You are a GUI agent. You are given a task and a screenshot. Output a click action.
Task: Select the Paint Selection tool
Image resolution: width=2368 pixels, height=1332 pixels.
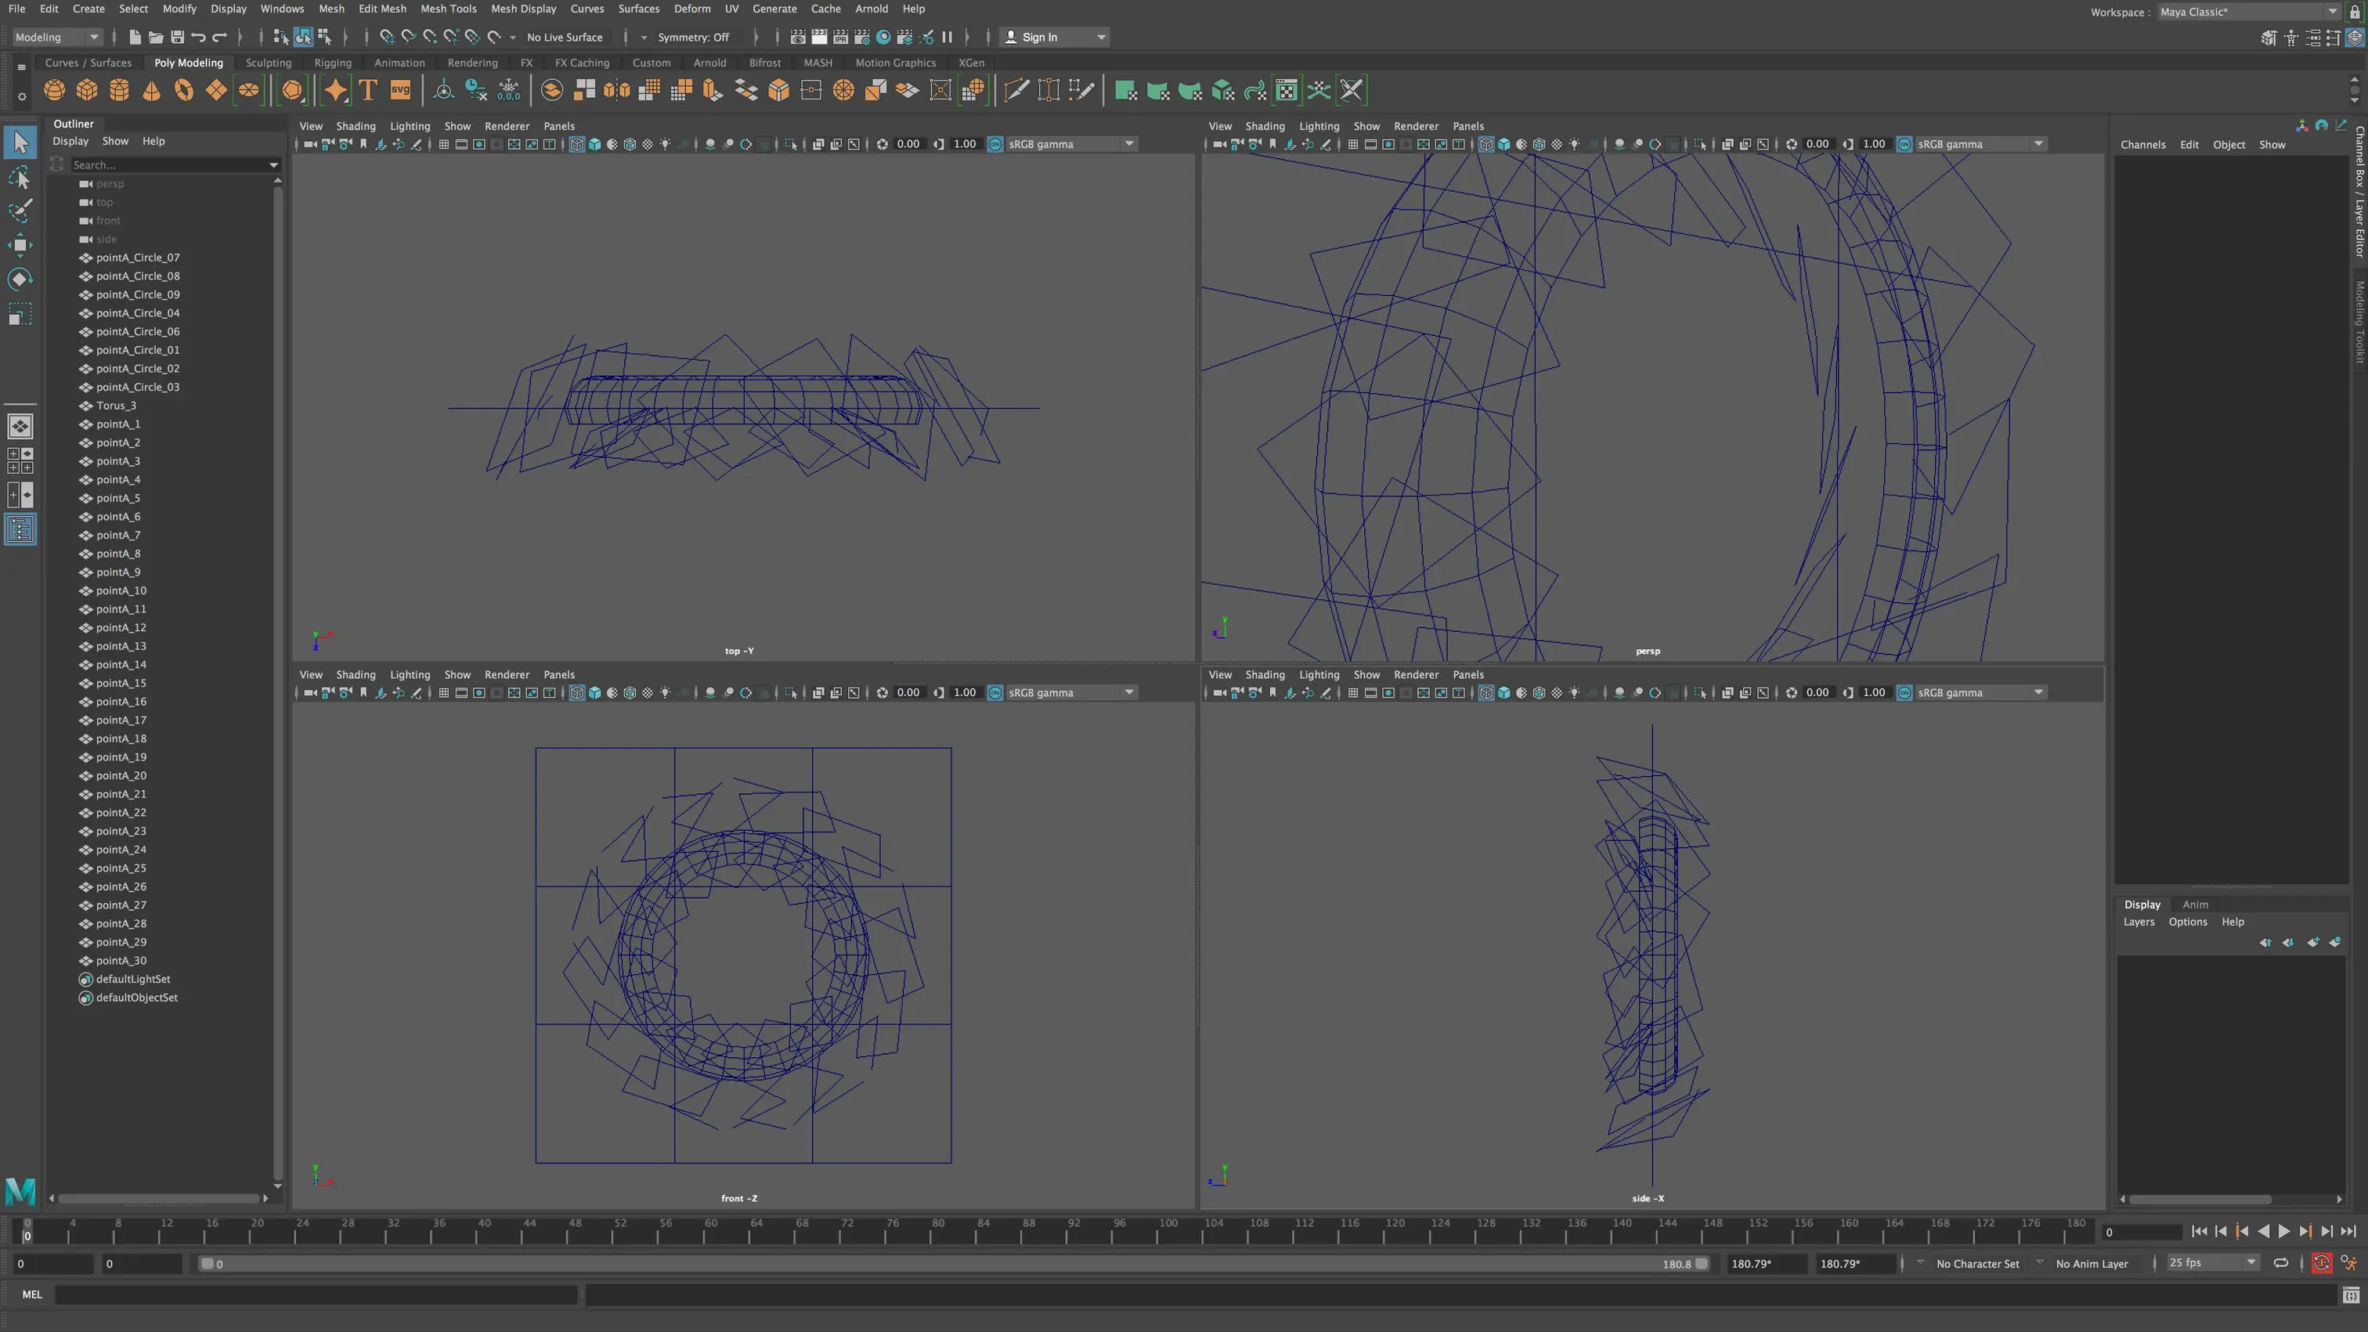click(20, 211)
